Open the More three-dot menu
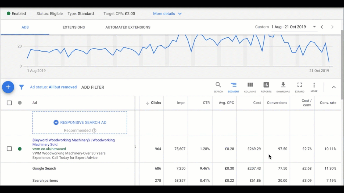The width and height of the screenshot is (344, 193). pyautogui.click(x=314, y=87)
